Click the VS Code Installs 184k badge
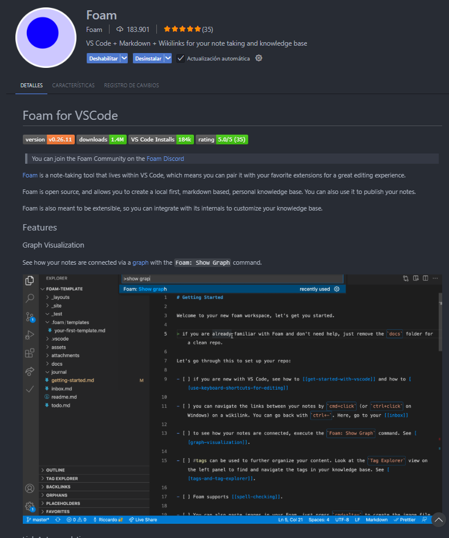 coord(161,139)
